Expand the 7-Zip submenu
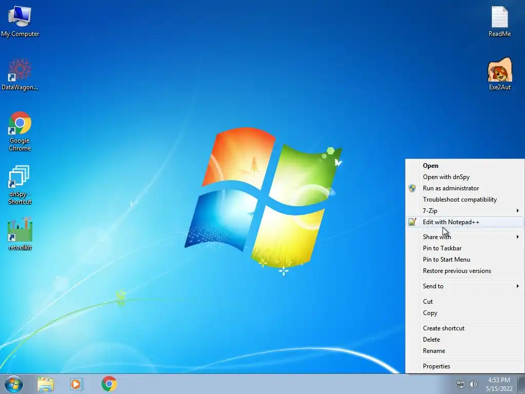The height and width of the screenshot is (394, 525). point(465,211)
